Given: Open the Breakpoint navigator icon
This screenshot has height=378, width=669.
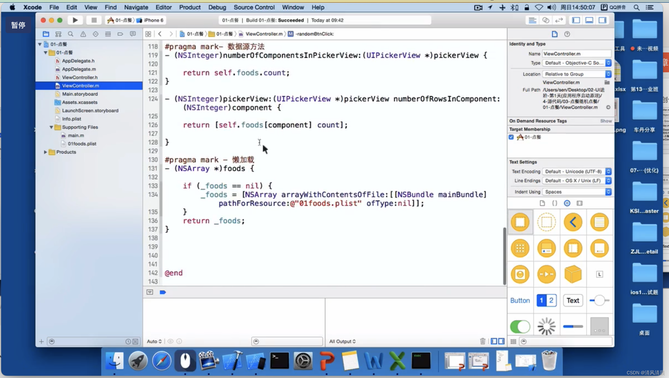Looking at the screenshot, I should [120, 34].
